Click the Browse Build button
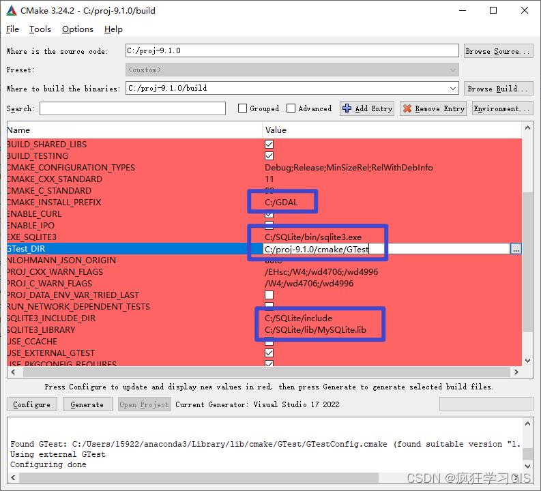This screenshot has width=541, height=491. coord(498,89)
